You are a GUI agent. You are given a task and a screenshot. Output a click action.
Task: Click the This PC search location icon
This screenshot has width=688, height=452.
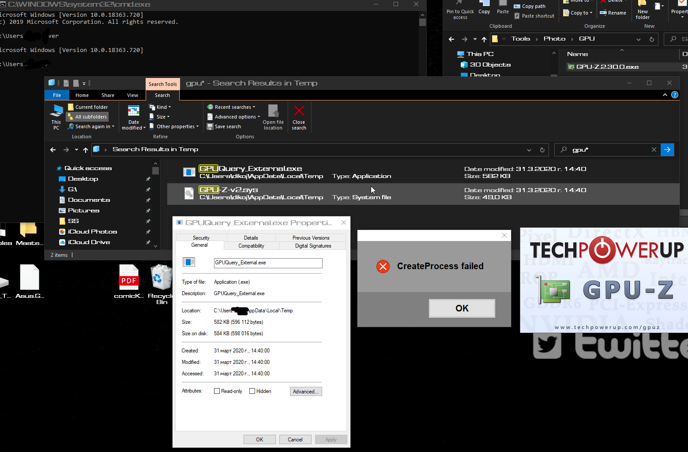56,117
